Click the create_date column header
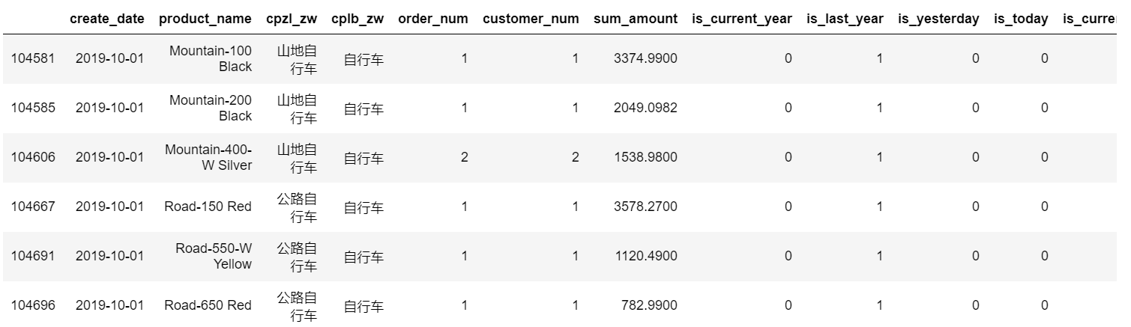Image resolution: width=1131 pixels, height=327 pixels. (x=106, y=19)
